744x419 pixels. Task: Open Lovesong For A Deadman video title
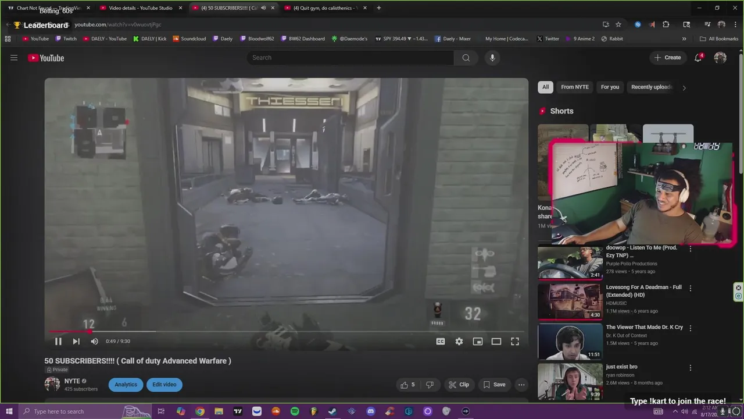coord(643,291)
